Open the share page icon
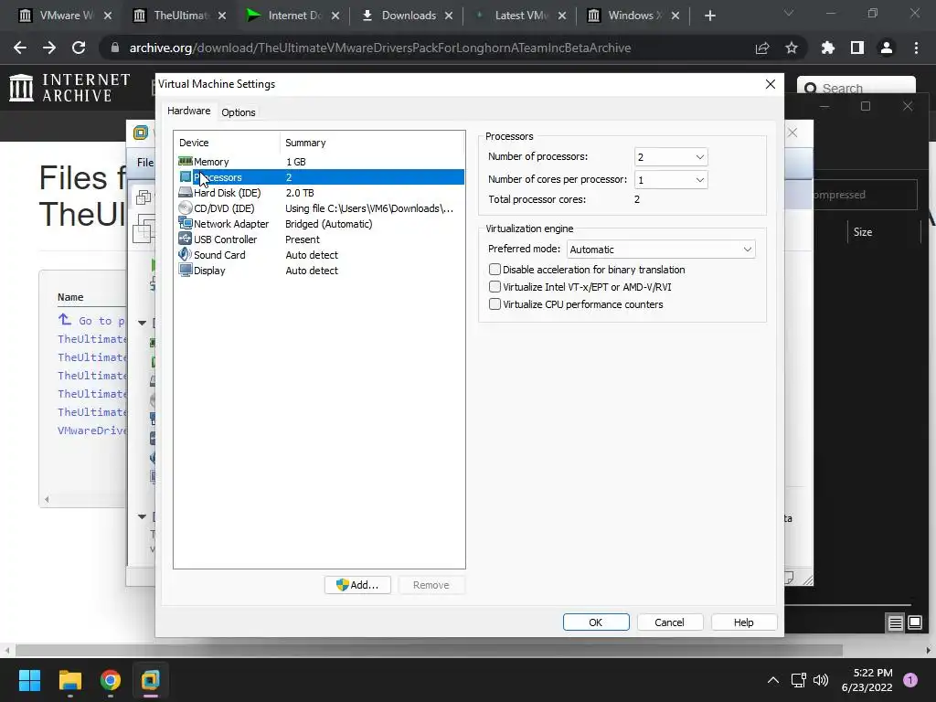The image size is (936, 702). pyautogui.click(x=762, y=48)
